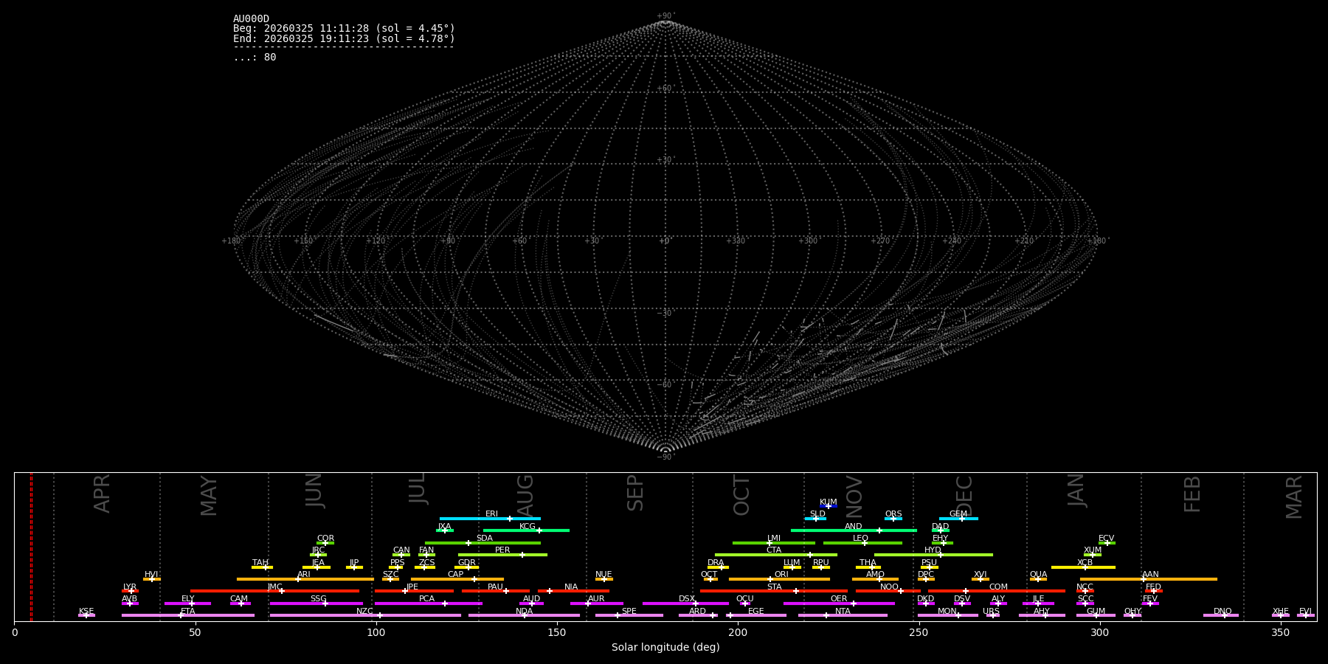Click the pink NTA shower bar
Image resolution: width=1328 pixels, height=664 pixels.
[x=843, y=615]
